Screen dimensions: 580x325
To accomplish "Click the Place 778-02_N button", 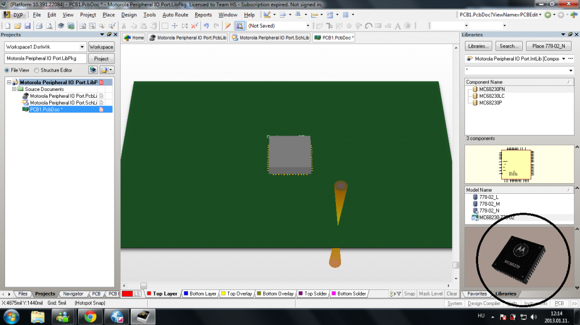I will (x=548, y=46).
